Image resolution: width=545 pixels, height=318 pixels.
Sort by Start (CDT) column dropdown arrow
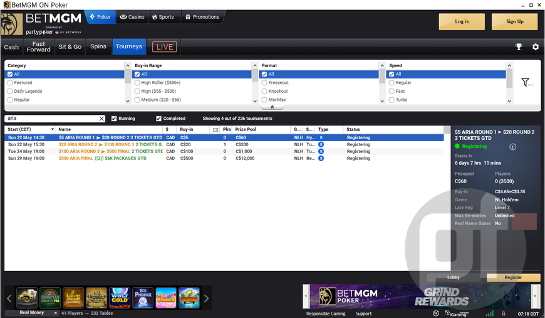tap(53, 129)
